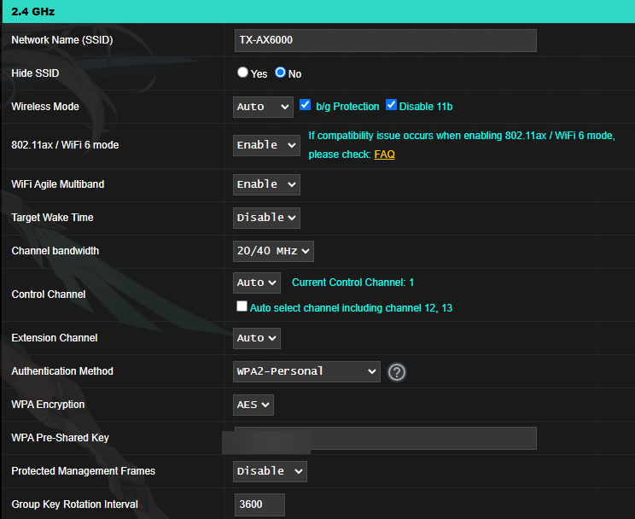Screen dimensions: 635x519
Task: Enable auto select channel including 12, 13
Action: point(242,307)
